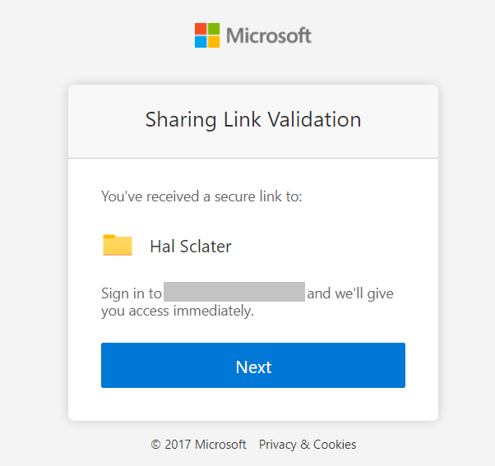This screenshot has height=466, width=495.
Task: Click the Microsoft wordmark text
Action: (269, 35)
